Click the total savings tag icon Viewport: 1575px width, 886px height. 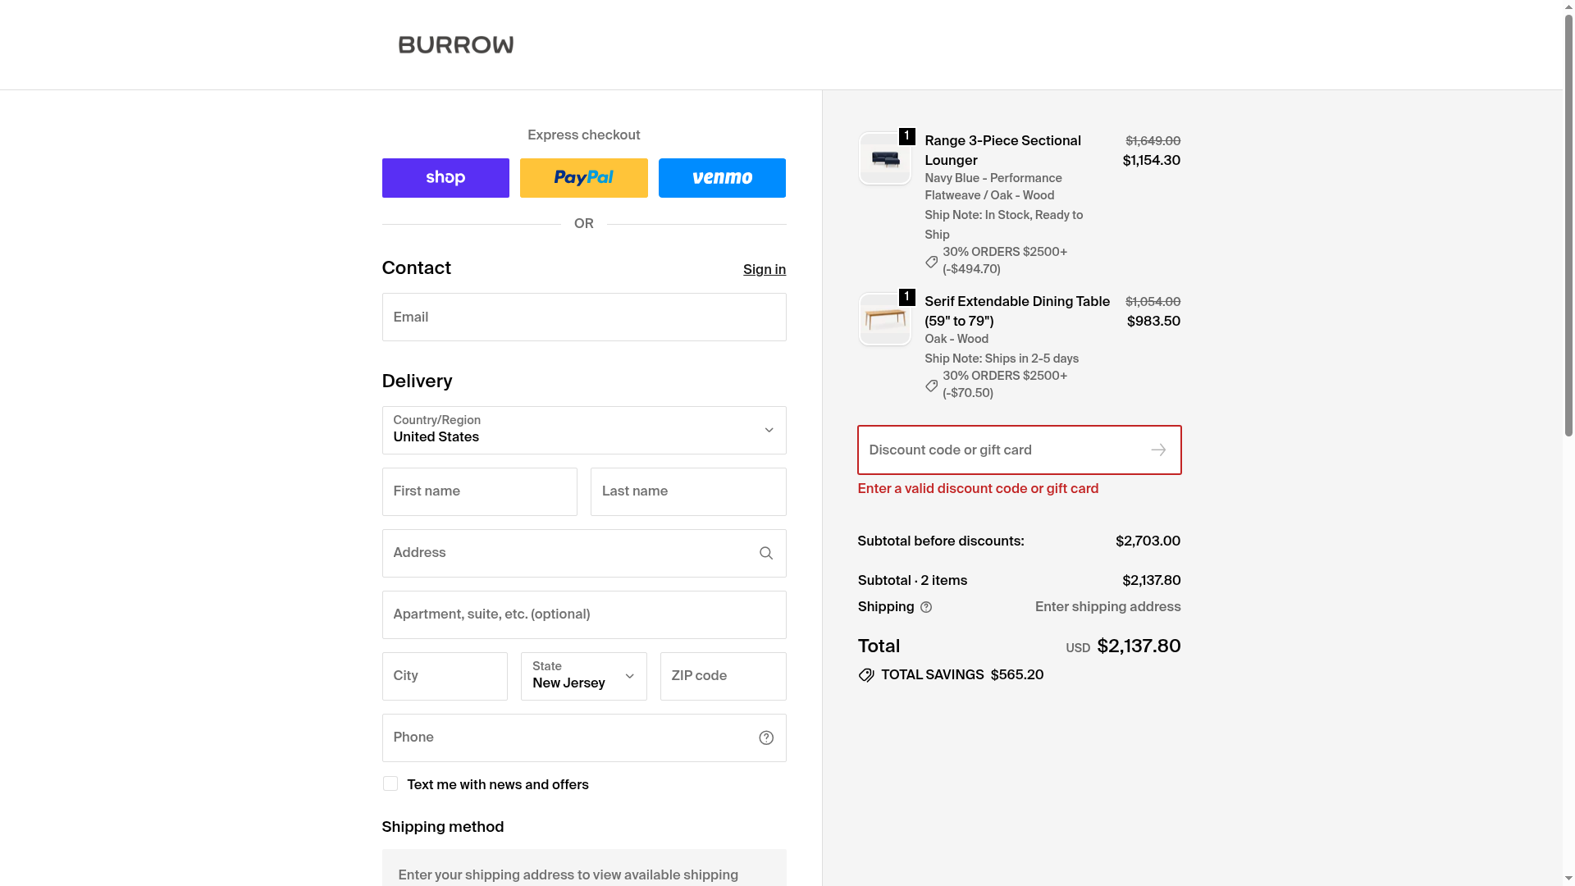click(x=866, y=675)
